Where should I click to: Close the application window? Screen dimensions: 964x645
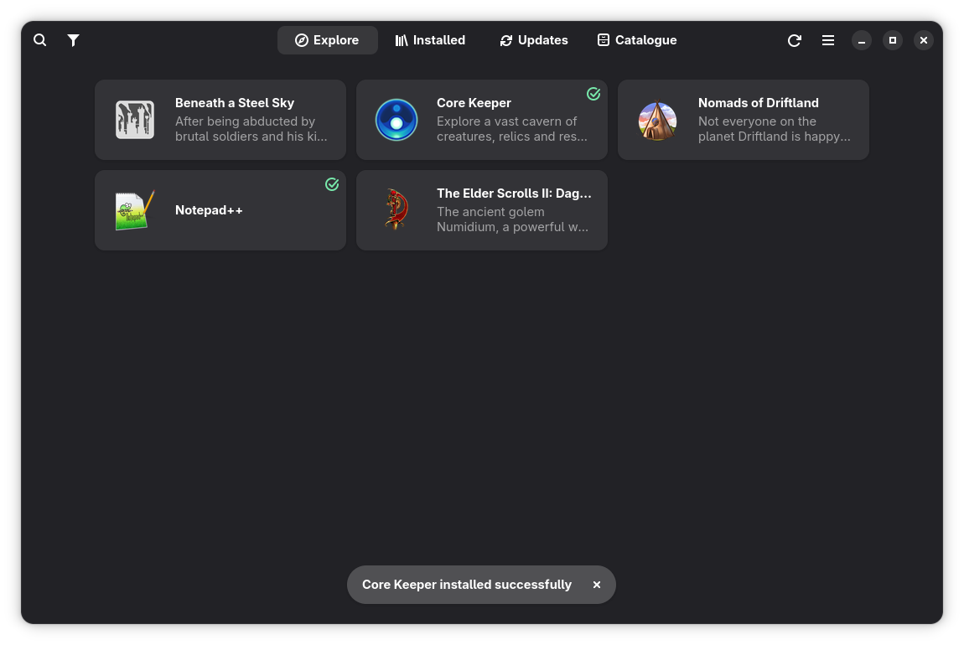[x=924, y=40]
